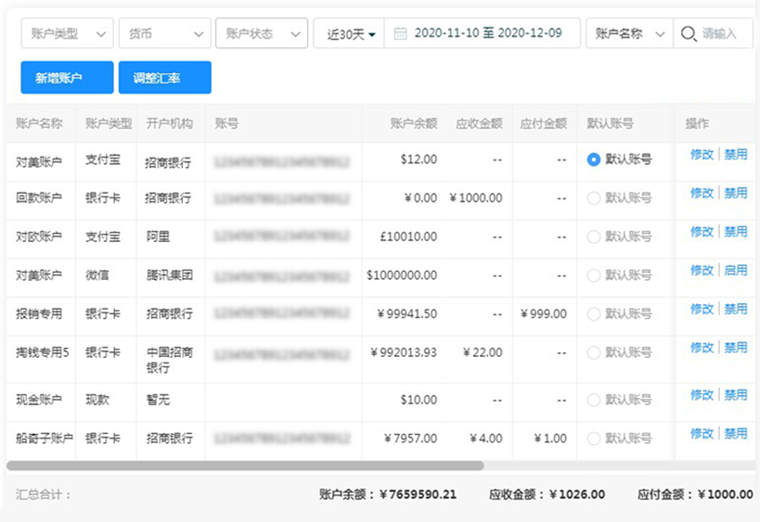Click the 腾讯集团 institution cell
The height and width of the screenshot is (522, 760).
point(170,275)
